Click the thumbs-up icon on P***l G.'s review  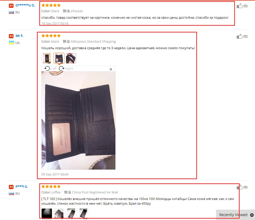[240, 187]
